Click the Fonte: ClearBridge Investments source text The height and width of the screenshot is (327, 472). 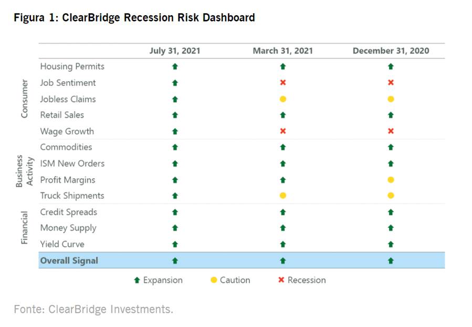tap(93, 309)
